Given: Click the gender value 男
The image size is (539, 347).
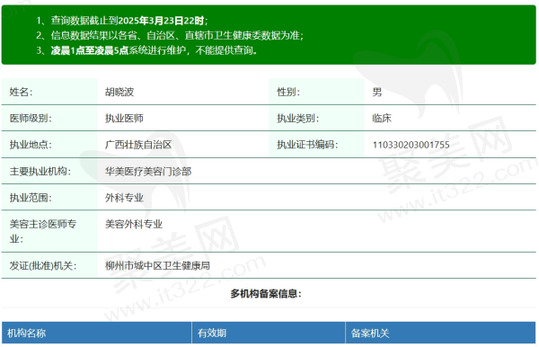Looking at the screenshot, I should tap(377, 93).
